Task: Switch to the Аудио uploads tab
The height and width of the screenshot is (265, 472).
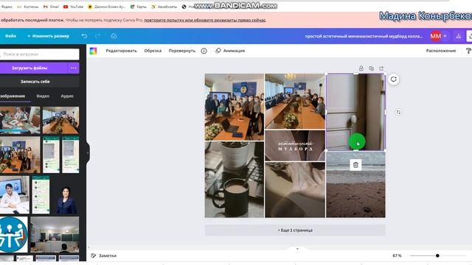Action: [x=67, y=96]
